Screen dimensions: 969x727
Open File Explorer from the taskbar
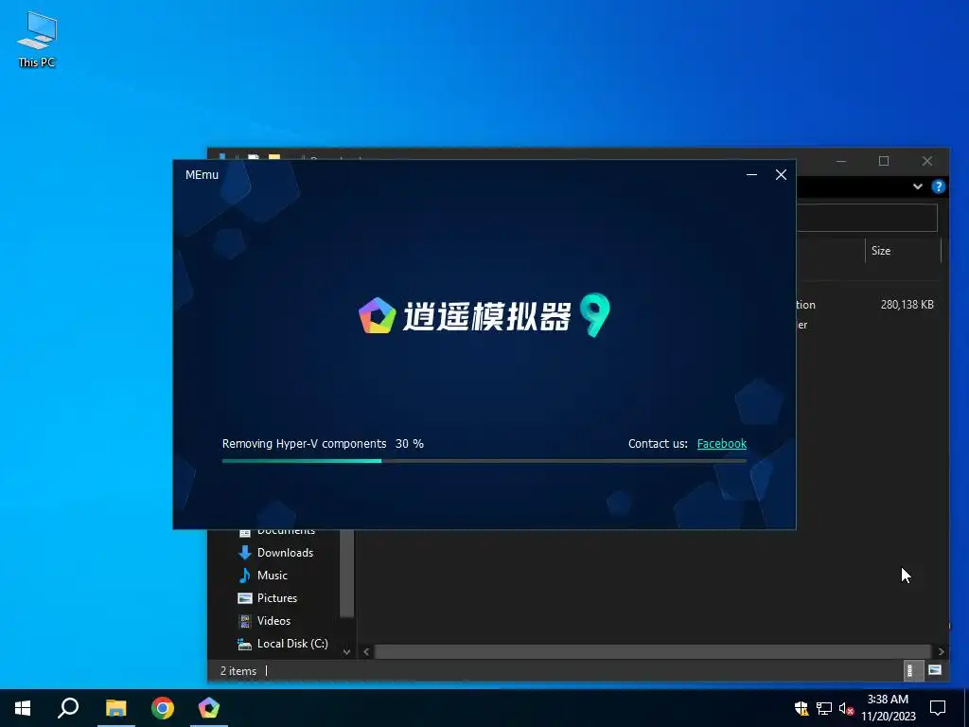click(115, 708)
